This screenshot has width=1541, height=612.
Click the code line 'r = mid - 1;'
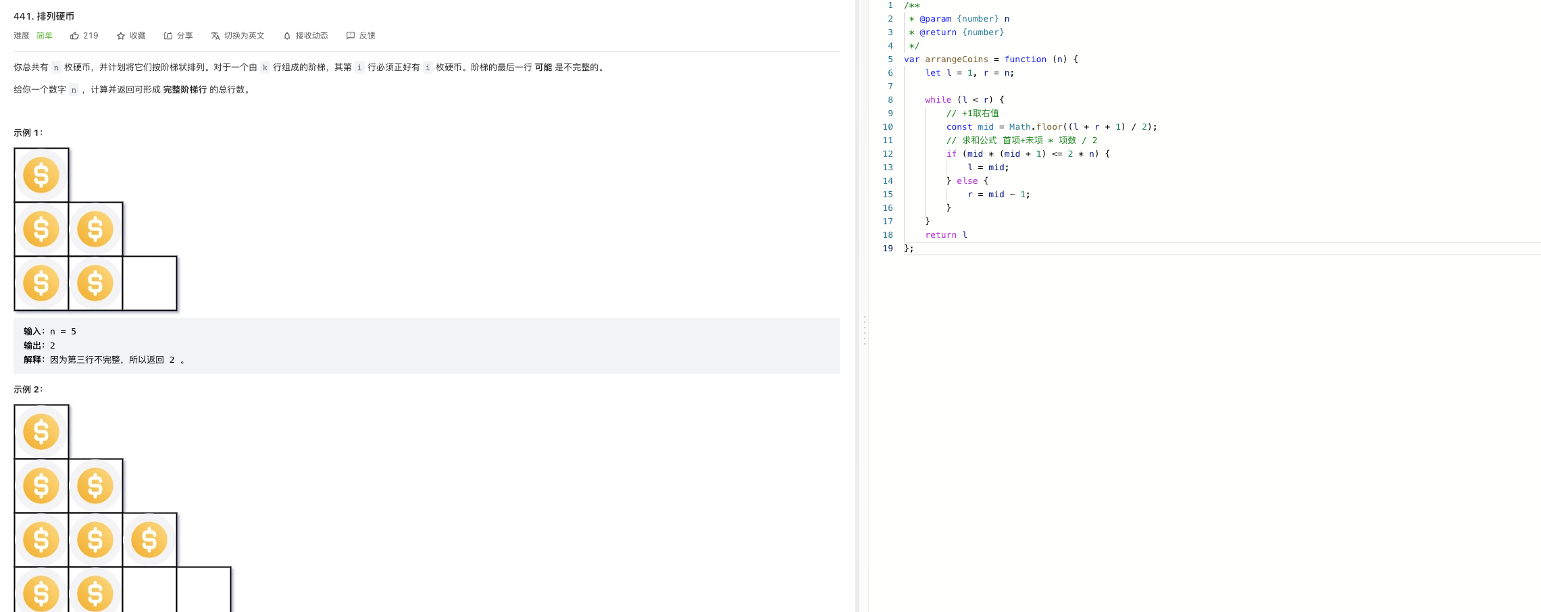click(x=999, y=195)
